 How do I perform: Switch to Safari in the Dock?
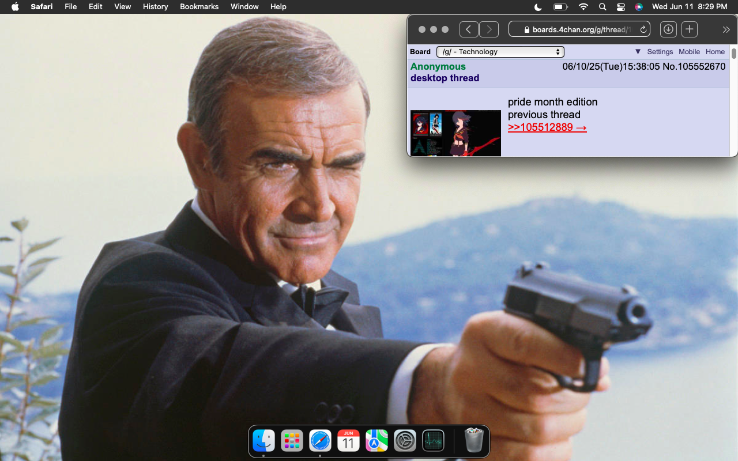pos(320,441)
